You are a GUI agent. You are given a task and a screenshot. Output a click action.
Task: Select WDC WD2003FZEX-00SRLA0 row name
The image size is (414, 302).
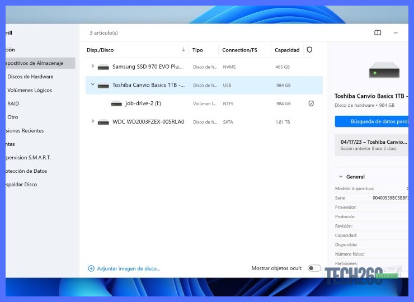pyautogui.click(x=148, y=122)
